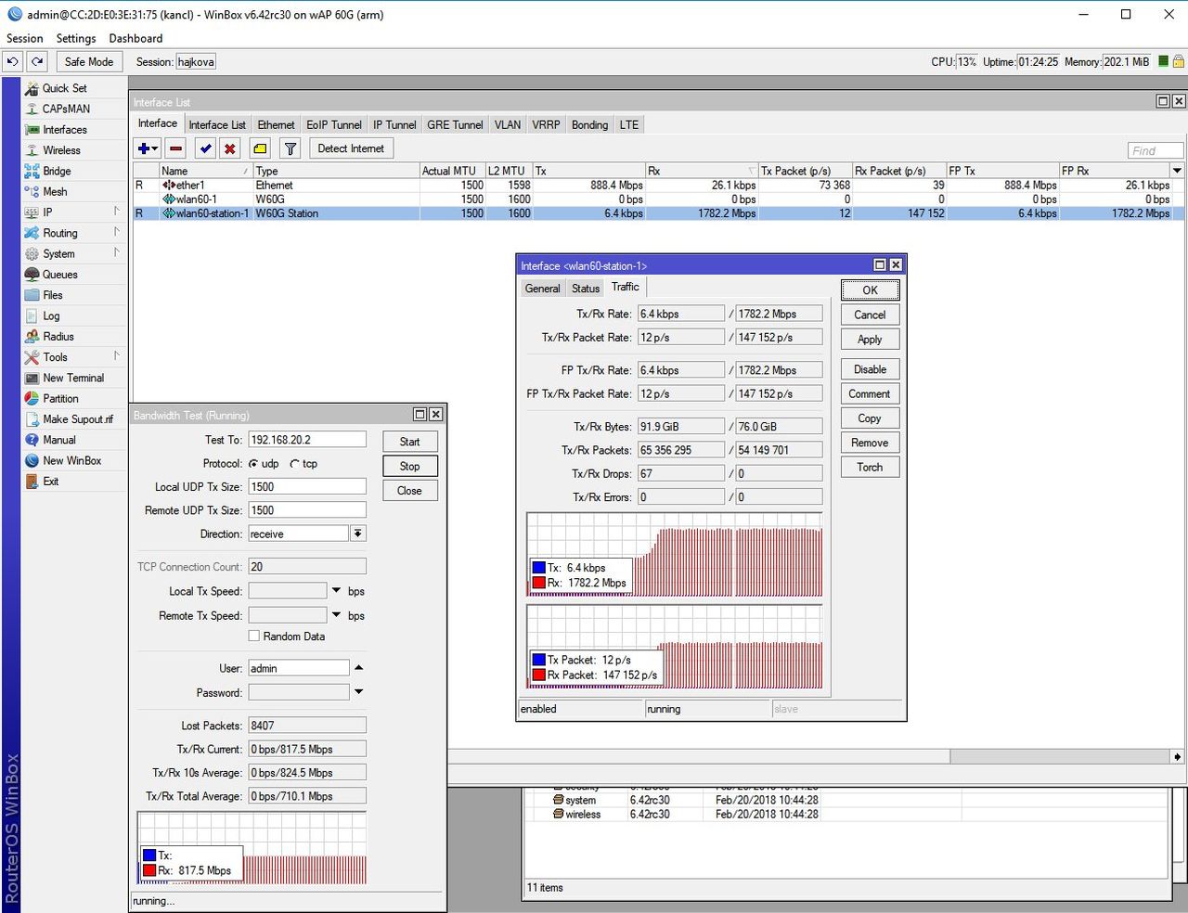Click OK in interface dialog
Viewport: 1188px width, 913px height.
(x=870, y=289)
